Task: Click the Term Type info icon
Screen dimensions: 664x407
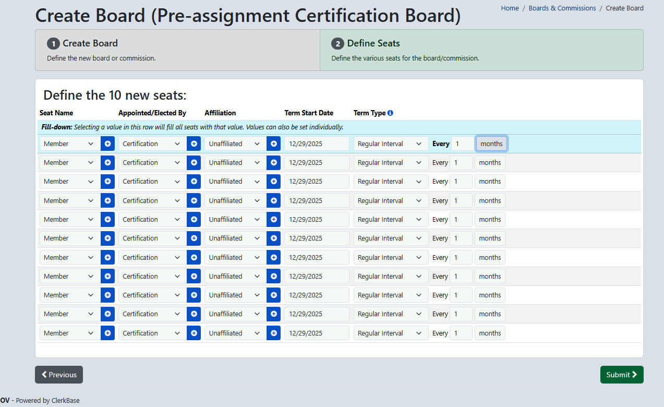Action: (x=390, y=113)
